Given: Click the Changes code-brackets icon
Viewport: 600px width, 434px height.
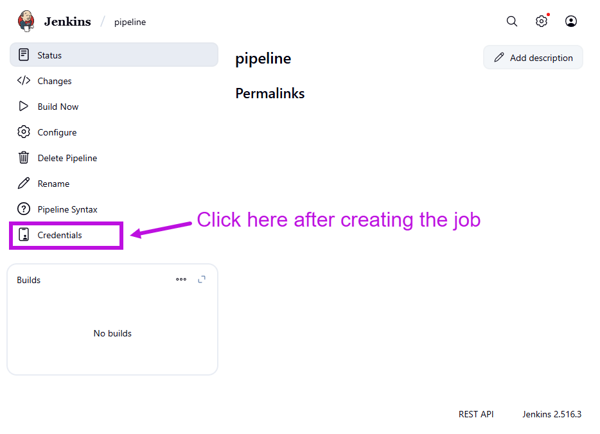Looking at the screenshot, I should [24, 81].
